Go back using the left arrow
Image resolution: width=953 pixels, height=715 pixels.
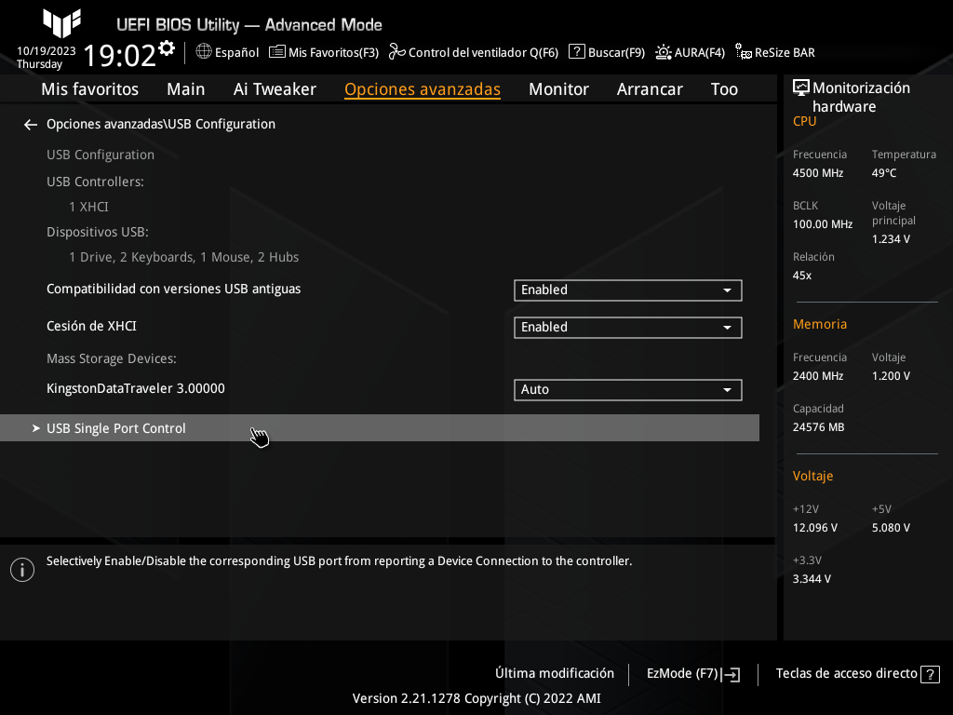(31, 124)
